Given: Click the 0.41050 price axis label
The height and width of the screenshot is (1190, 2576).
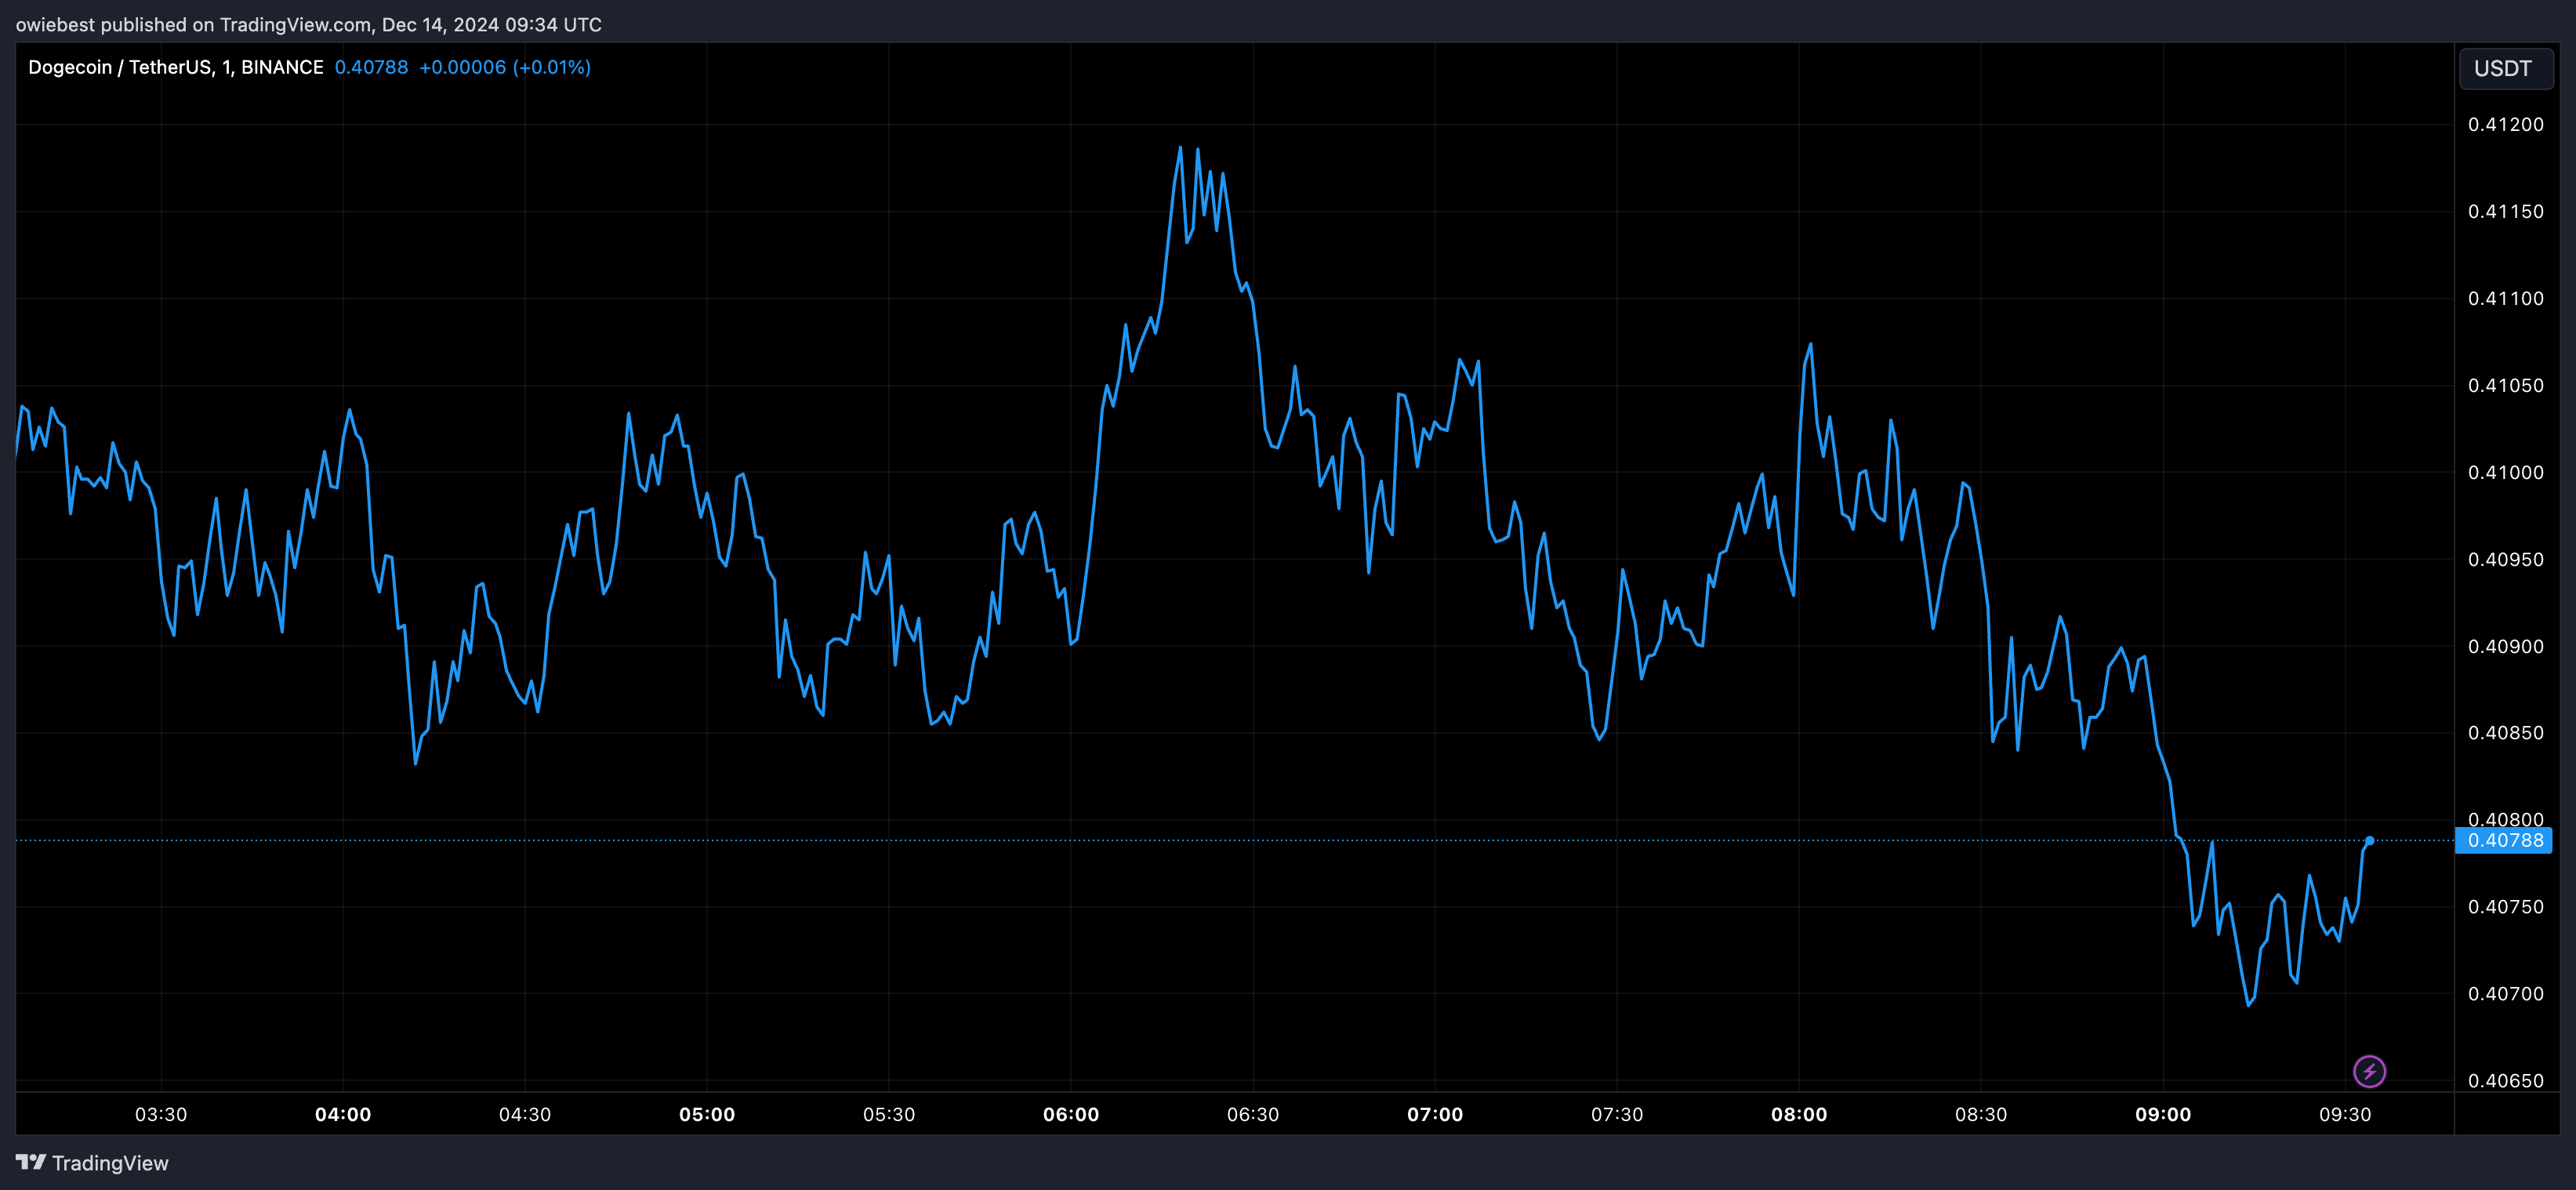Looking at the screenshot, I should coord(2505,385).
